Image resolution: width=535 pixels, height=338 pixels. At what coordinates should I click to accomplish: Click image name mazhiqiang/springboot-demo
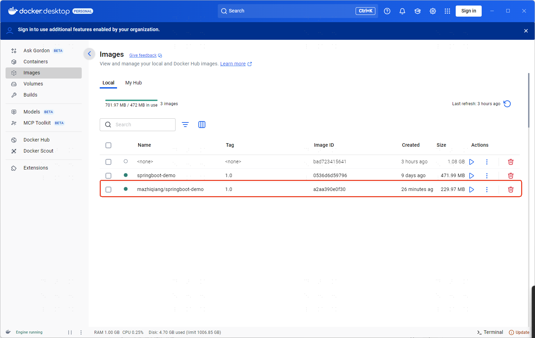tap(170, 189)
